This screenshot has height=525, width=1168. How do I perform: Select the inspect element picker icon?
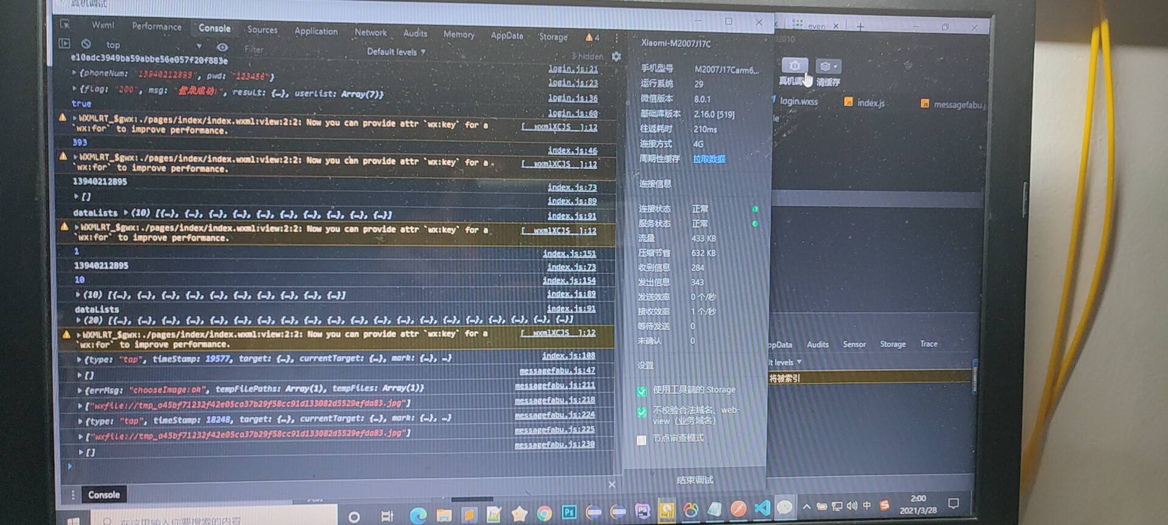[x=65, y=24]
